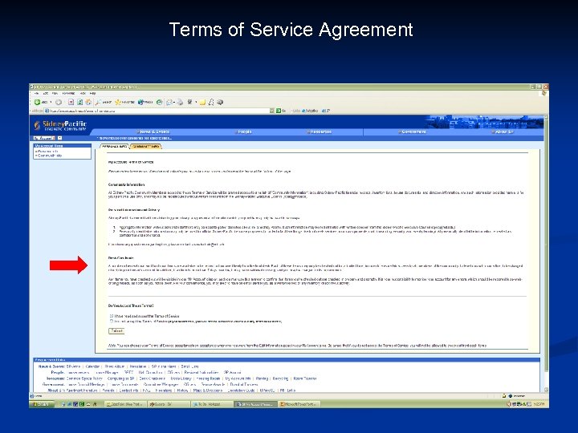Open the Desk Checkouts link
The height and width of the screenshot is (433, 578).
tap(153, 378)
